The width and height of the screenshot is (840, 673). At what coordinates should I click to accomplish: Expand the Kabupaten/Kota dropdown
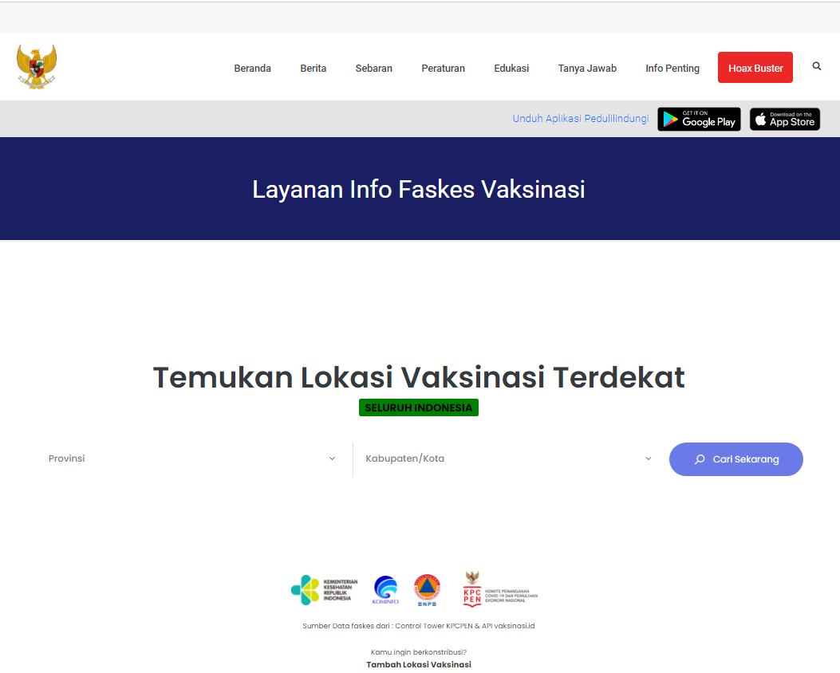click(507, 459)
